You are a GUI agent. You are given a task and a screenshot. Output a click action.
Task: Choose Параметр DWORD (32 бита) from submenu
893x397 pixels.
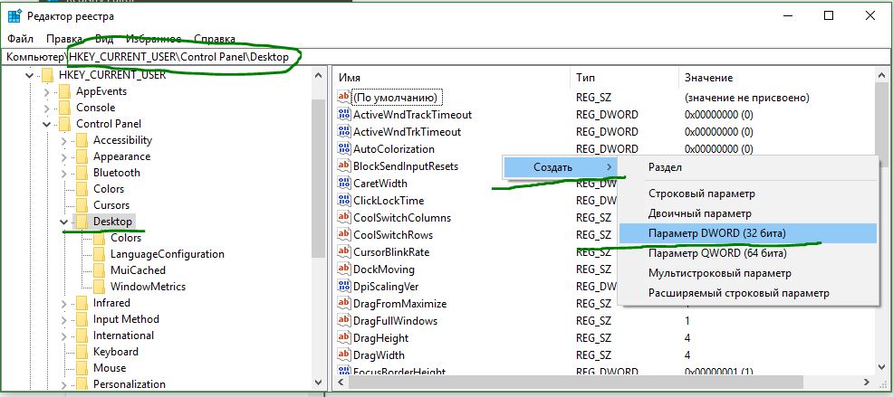(747, 233)
